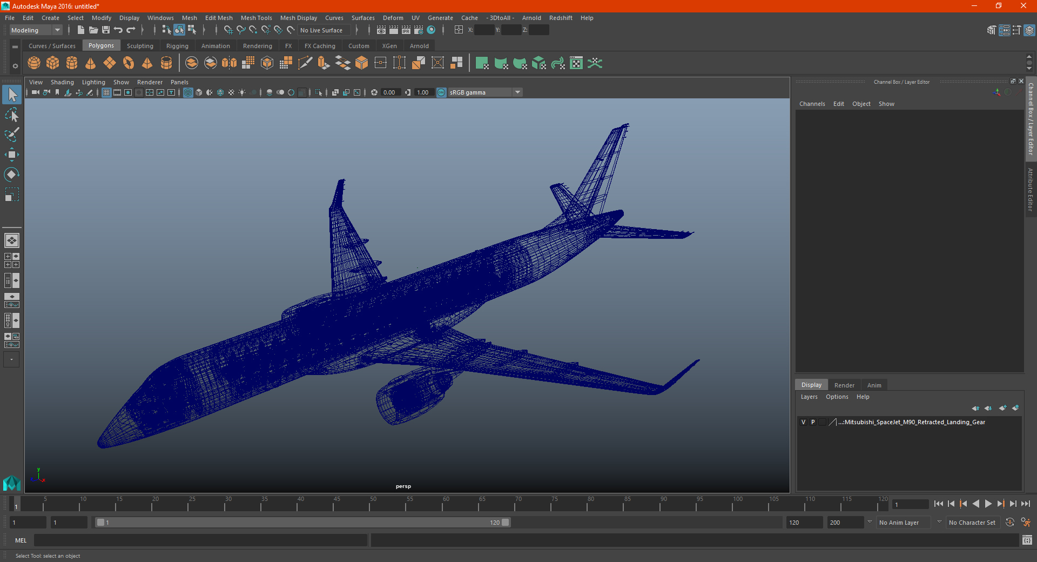Select the Lasso Select tool
The width and height of the screenshot is (1037, 562).
click(11, 115)
